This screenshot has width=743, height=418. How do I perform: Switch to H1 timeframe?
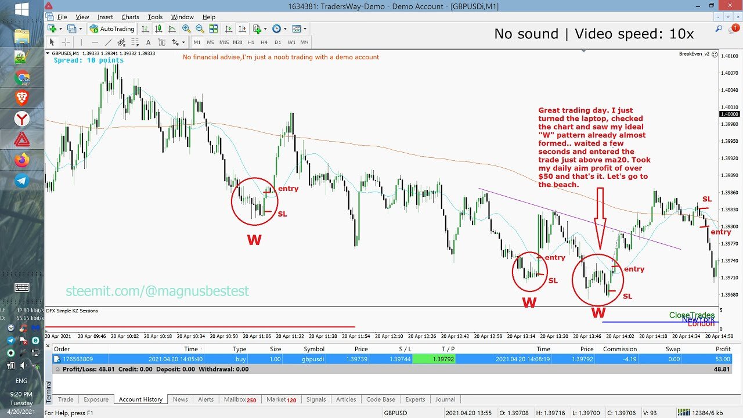[251, 42]
